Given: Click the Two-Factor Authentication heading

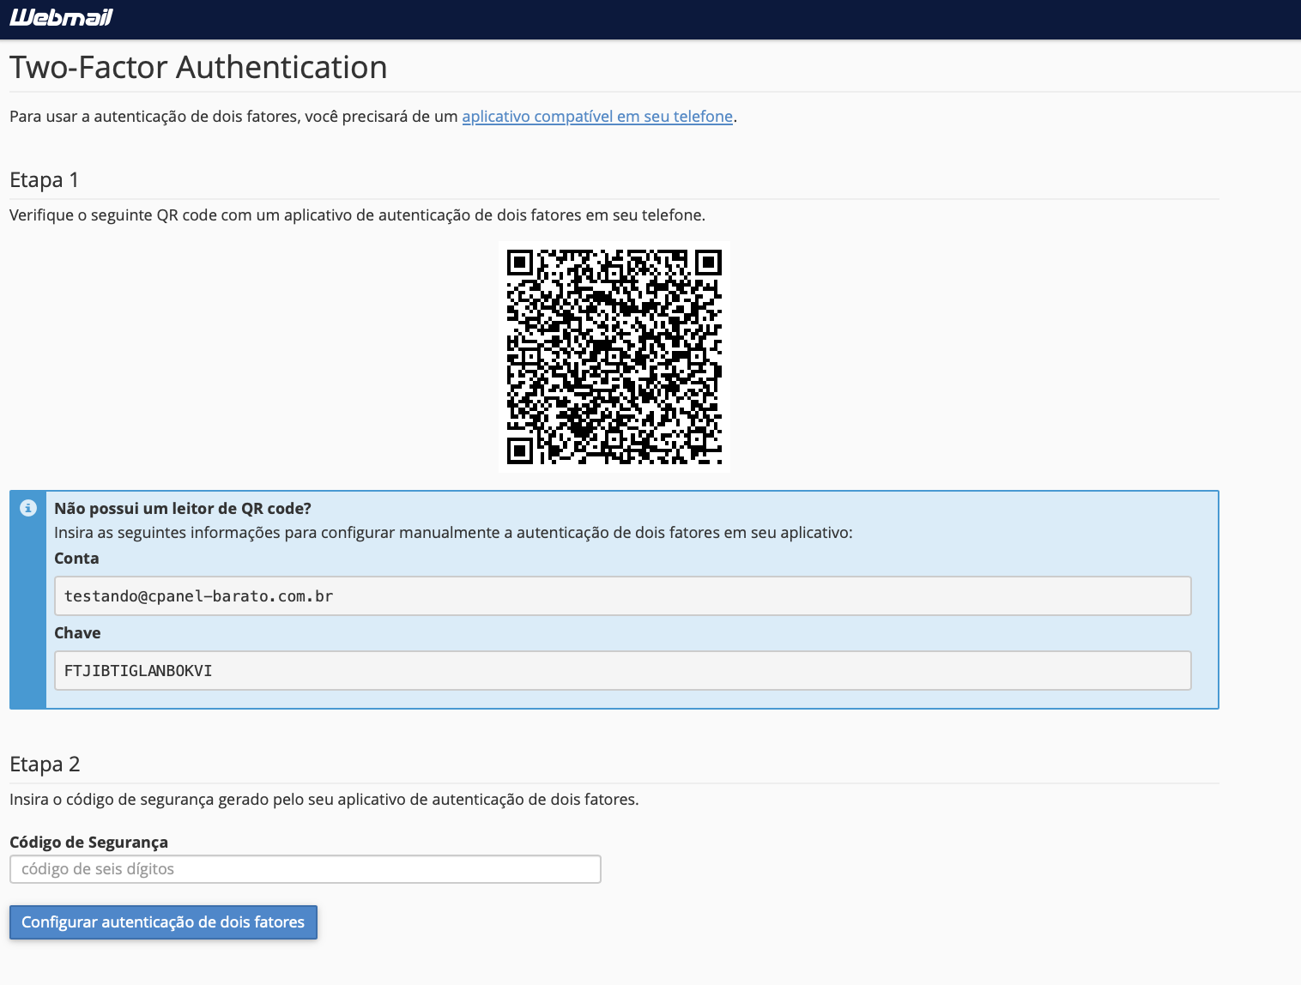Looking at the screenshot, I should (x=198, y=67).
